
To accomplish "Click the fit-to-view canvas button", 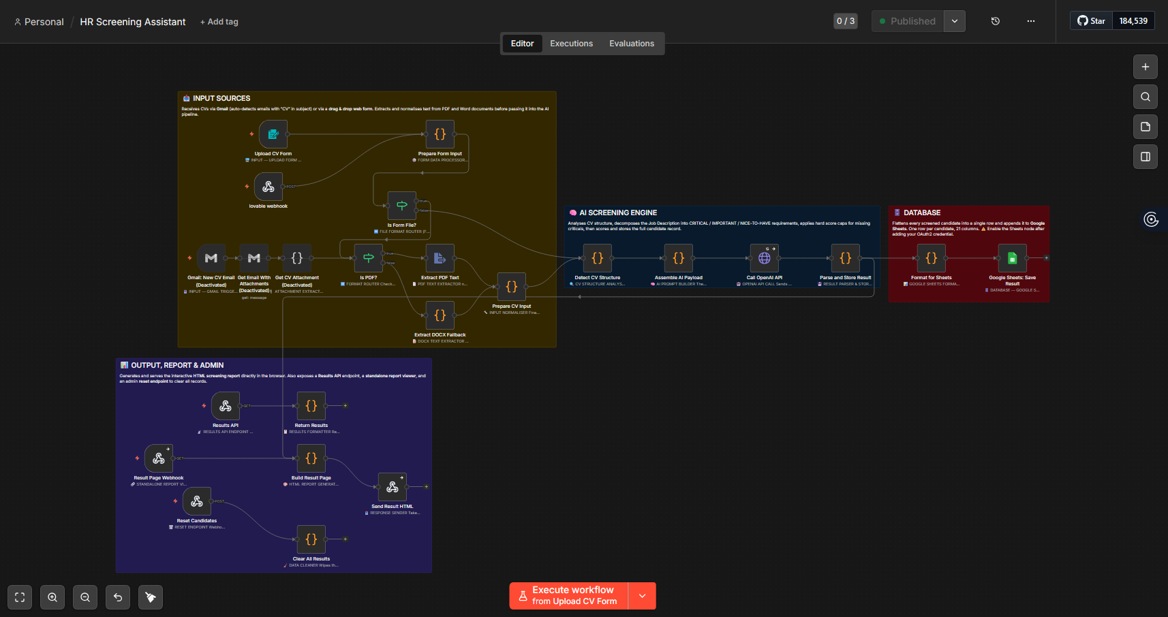I will (20, 597).
